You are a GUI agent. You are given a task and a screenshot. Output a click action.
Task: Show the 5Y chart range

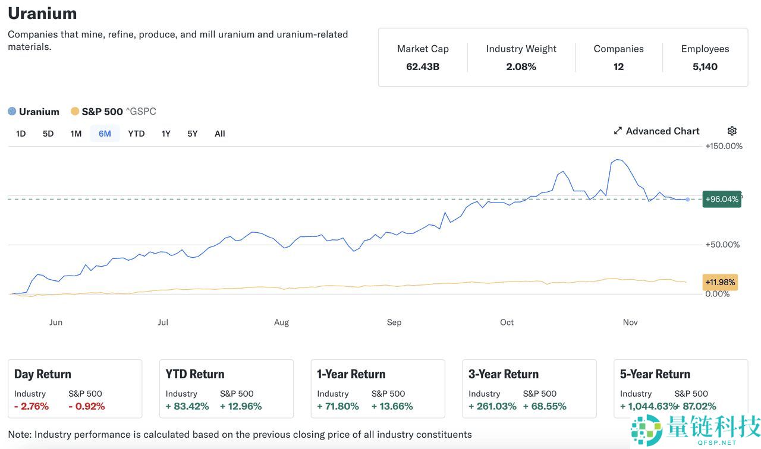click(x=192, y=134)
